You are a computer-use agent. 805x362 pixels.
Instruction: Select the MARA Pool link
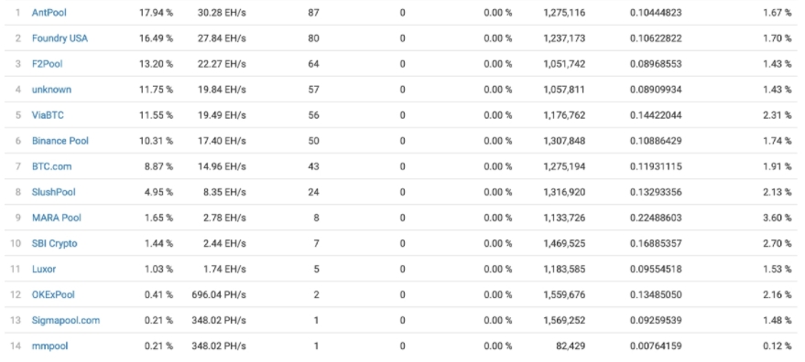57,218
